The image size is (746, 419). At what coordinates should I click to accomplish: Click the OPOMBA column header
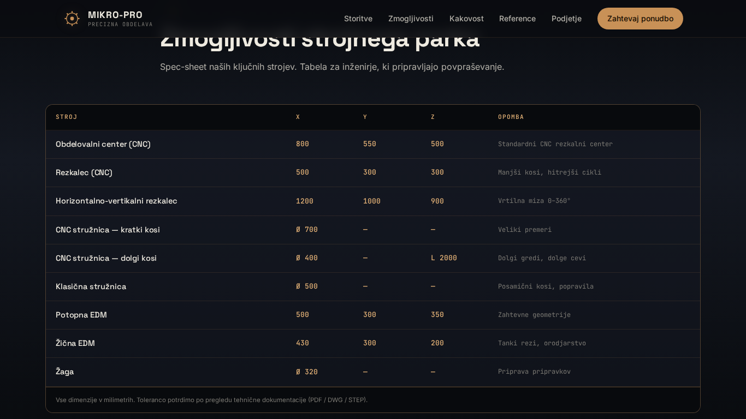pos(511,117)
